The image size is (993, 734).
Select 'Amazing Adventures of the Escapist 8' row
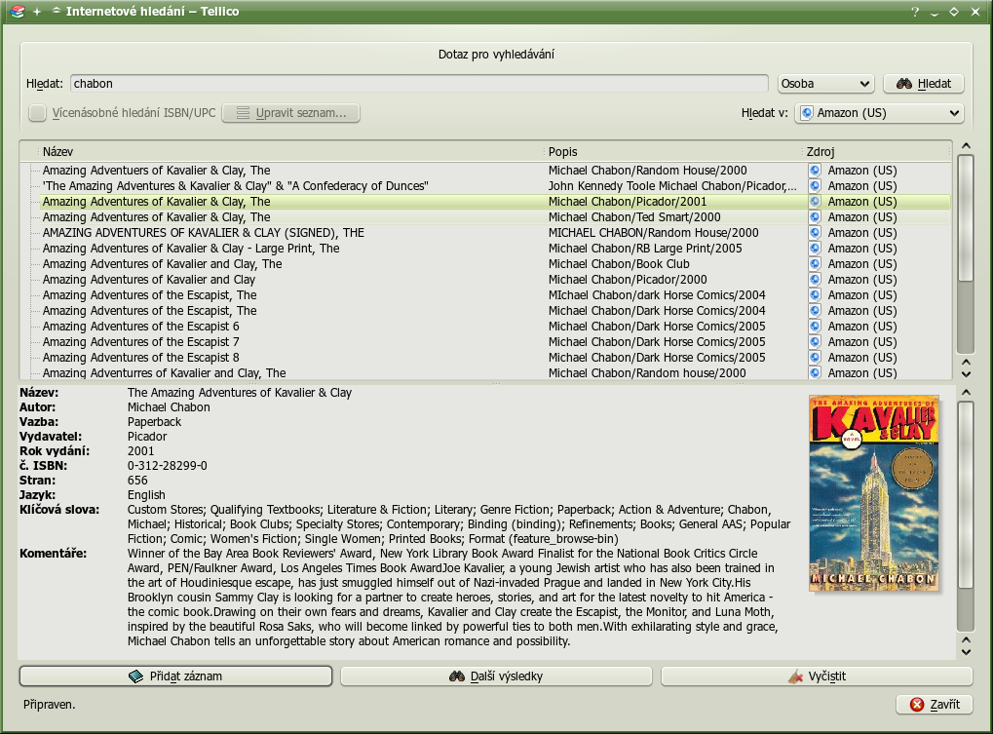point(485,357)
